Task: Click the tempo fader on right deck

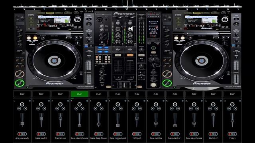Action: [x=236, y=72]
